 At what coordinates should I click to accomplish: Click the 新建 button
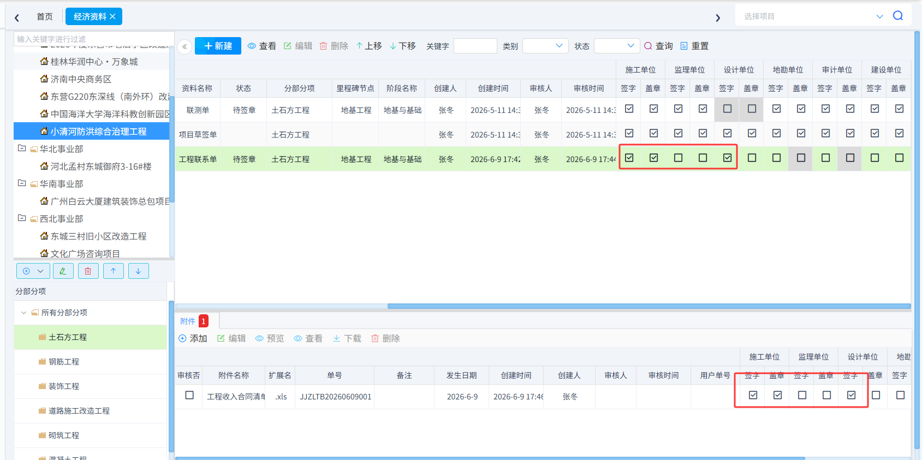point(218,46)
